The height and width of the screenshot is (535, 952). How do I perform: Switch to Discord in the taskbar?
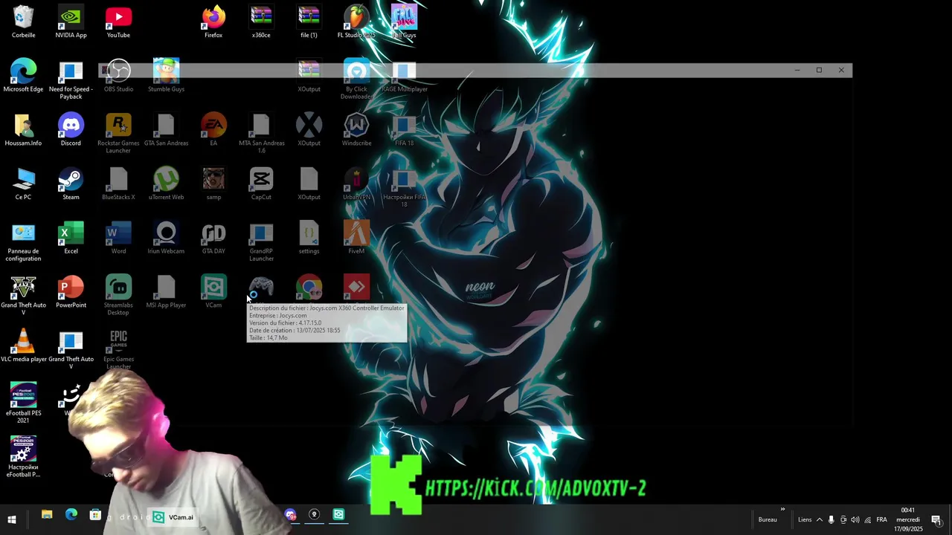pyautogui.click(x=290, y=515)
